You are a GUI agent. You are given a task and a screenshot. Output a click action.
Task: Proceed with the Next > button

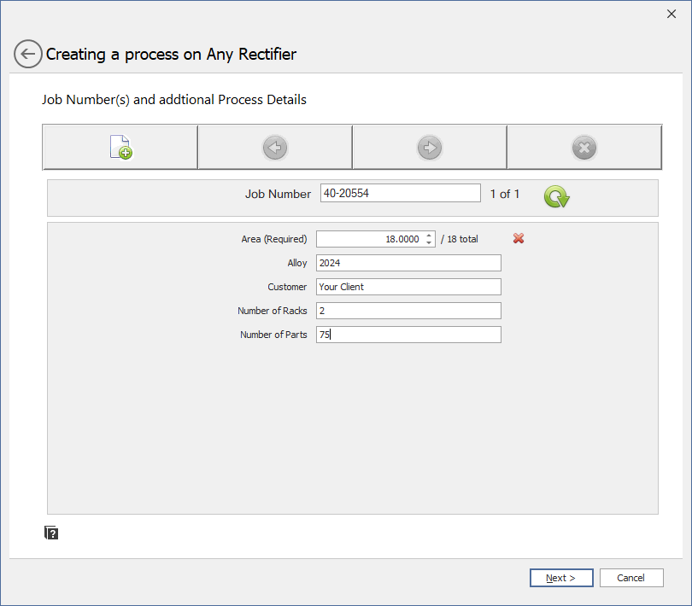(x=560, y=578)
